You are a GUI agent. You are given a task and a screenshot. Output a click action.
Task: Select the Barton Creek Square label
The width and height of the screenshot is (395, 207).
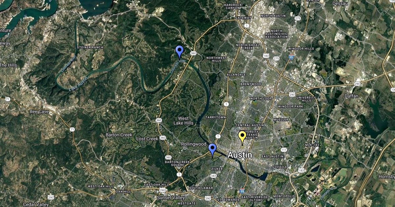tap(177, 163)
